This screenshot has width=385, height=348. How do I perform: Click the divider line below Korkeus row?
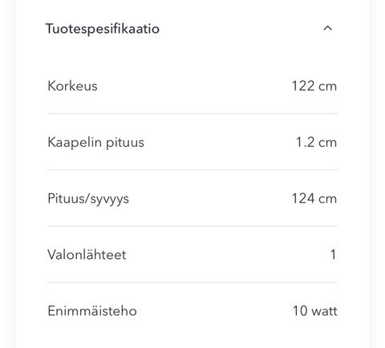[192, 114]
